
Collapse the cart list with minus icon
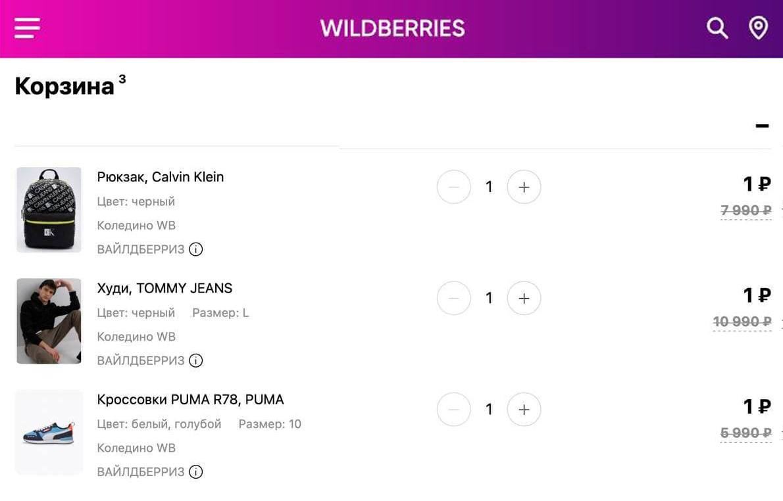click(762, 126)
